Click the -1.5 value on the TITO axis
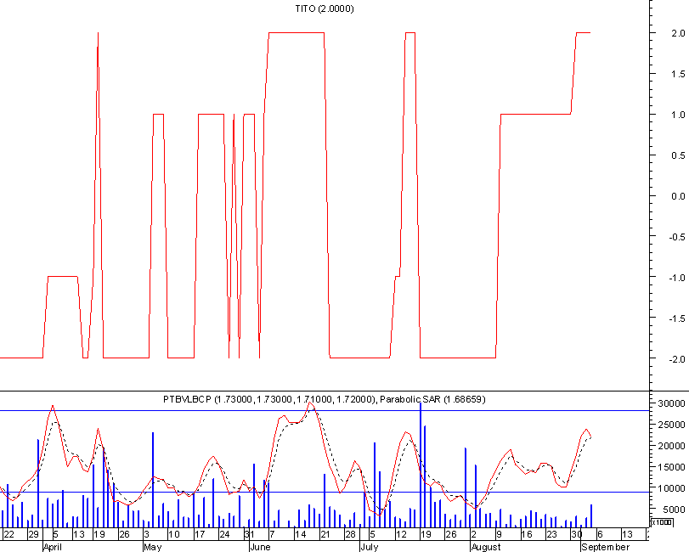Image resolution: width=689 pixels, height=552 pixels. 677,318
